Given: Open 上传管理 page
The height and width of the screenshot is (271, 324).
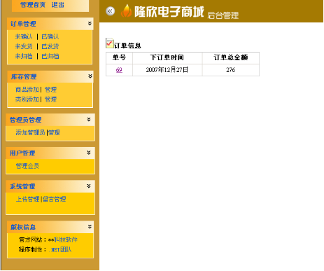Looking at the screenshot, I should [28, 199].
